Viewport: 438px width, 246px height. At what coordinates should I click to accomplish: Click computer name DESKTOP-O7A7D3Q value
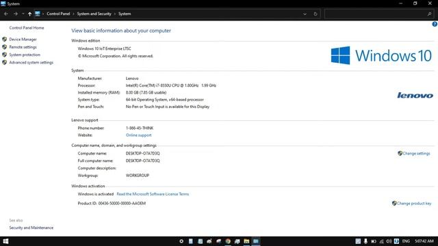[x=143, y=153]
